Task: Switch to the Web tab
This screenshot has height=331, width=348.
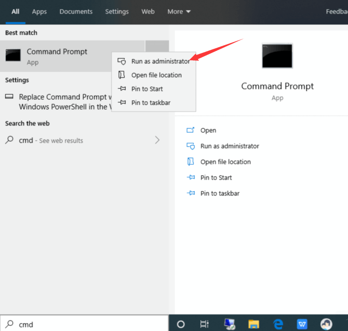Action: click(148, 11)
